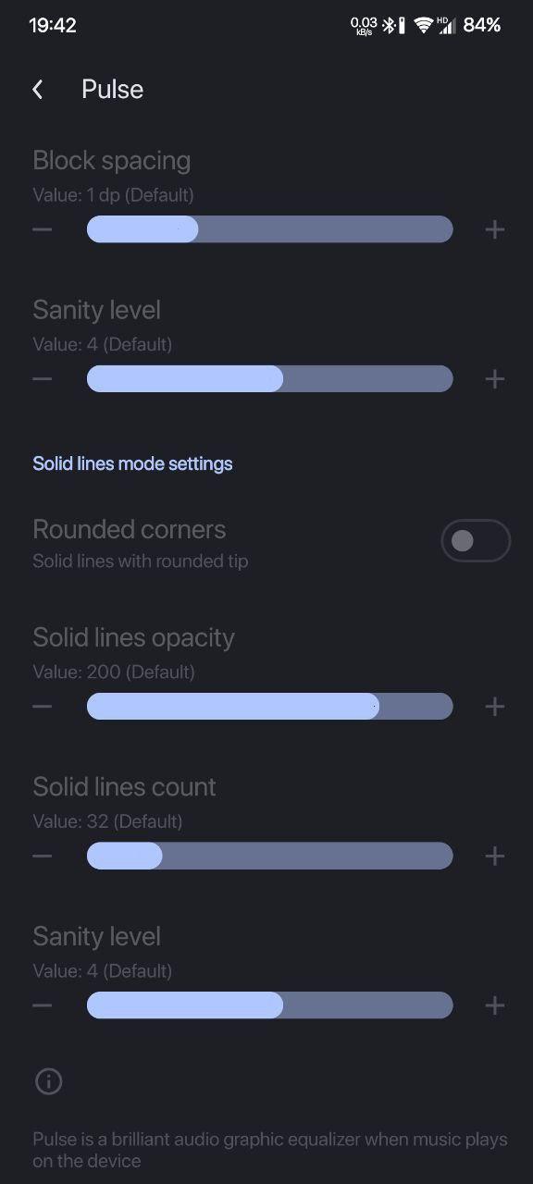Tap minus on the bottom Sanity level
Image resolution: width=533 pixels, height=1184 pixels.
click(43, 1005)
